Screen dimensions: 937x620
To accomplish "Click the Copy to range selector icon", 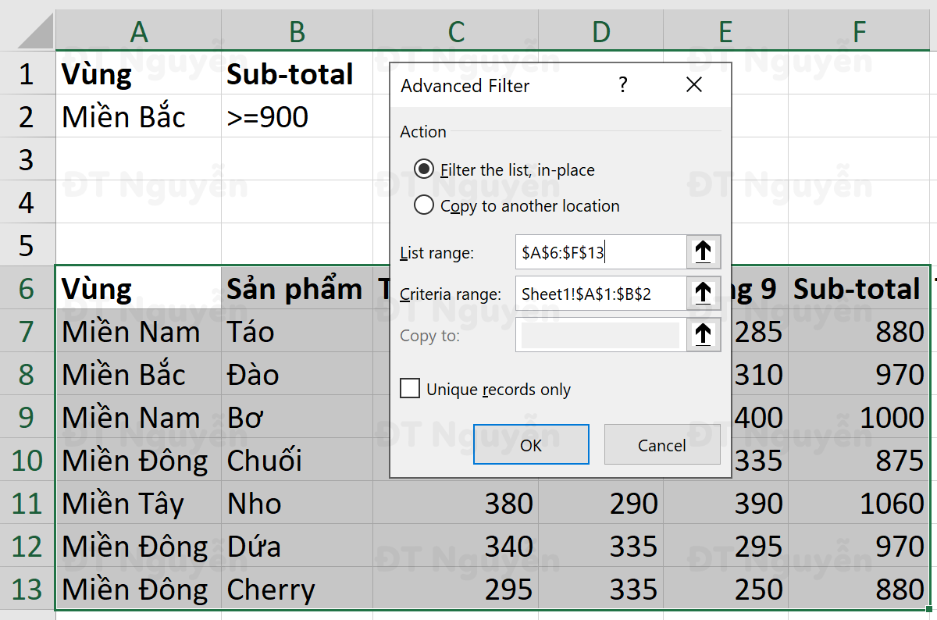I will pos(702,334).
